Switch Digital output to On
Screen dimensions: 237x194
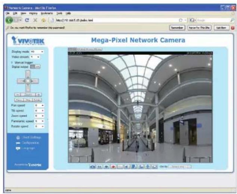click(x=33, y=67)
